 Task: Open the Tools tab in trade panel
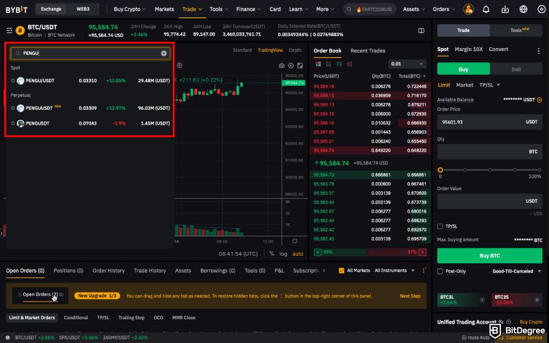coord(516,31)
